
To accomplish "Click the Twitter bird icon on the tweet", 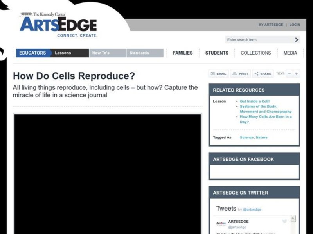I will (x=284, y=221).
